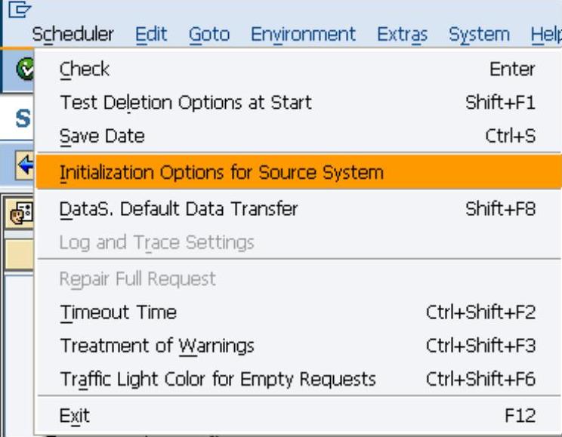Viewport: 562px width, 437px height.
Task: Choose Check from the Scheduler menu
Action: click(x=85, y=69)
